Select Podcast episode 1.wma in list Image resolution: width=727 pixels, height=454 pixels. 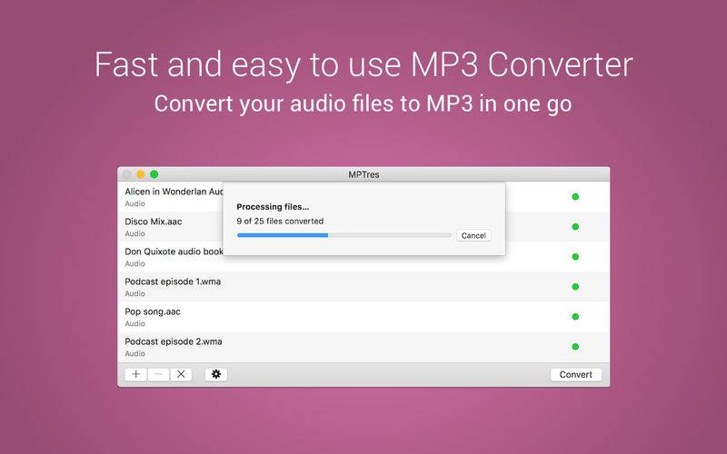pos(364,287)
